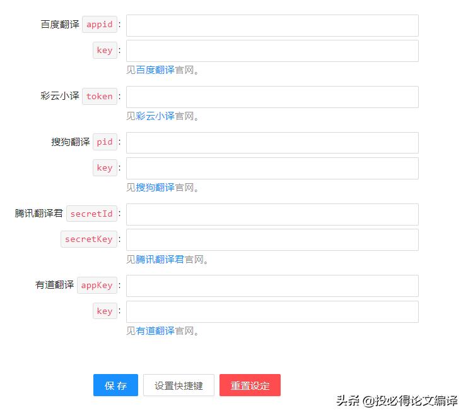Click the 搜狗翻译 pid input field

272,143
